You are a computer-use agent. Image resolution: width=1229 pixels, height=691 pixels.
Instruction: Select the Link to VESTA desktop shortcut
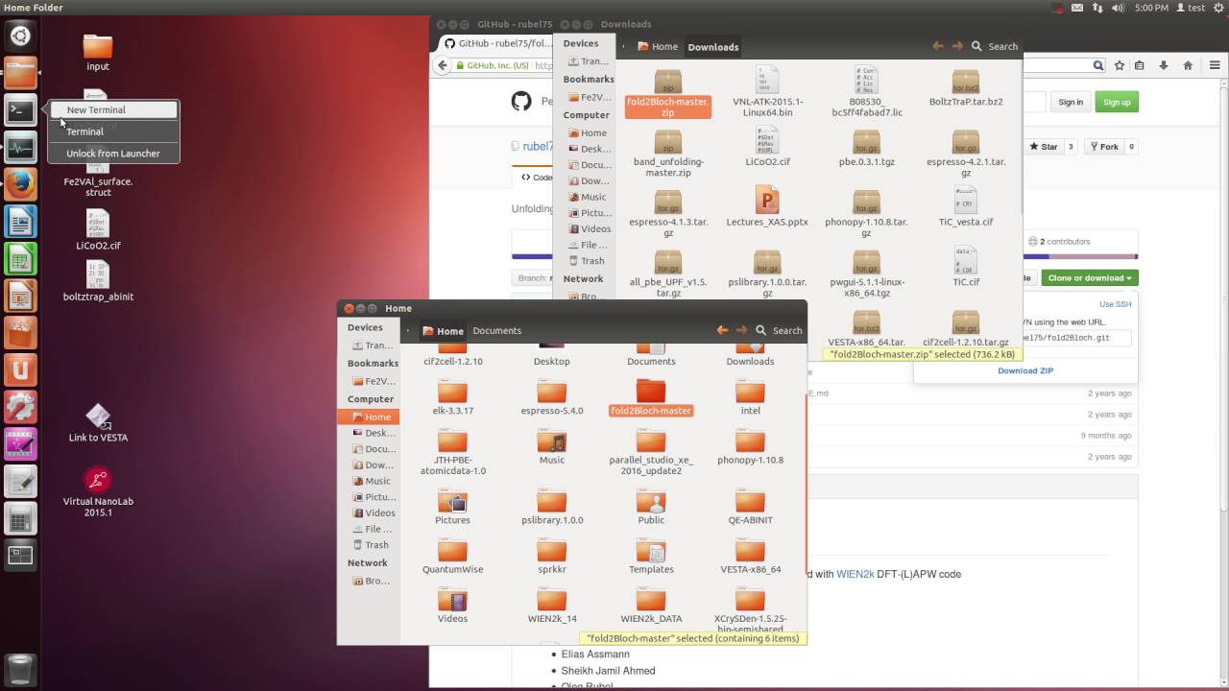point(98,423)
